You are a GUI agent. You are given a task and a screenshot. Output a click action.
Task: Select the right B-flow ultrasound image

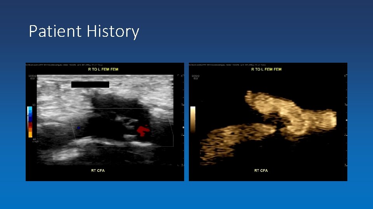(x=268, y=122)
